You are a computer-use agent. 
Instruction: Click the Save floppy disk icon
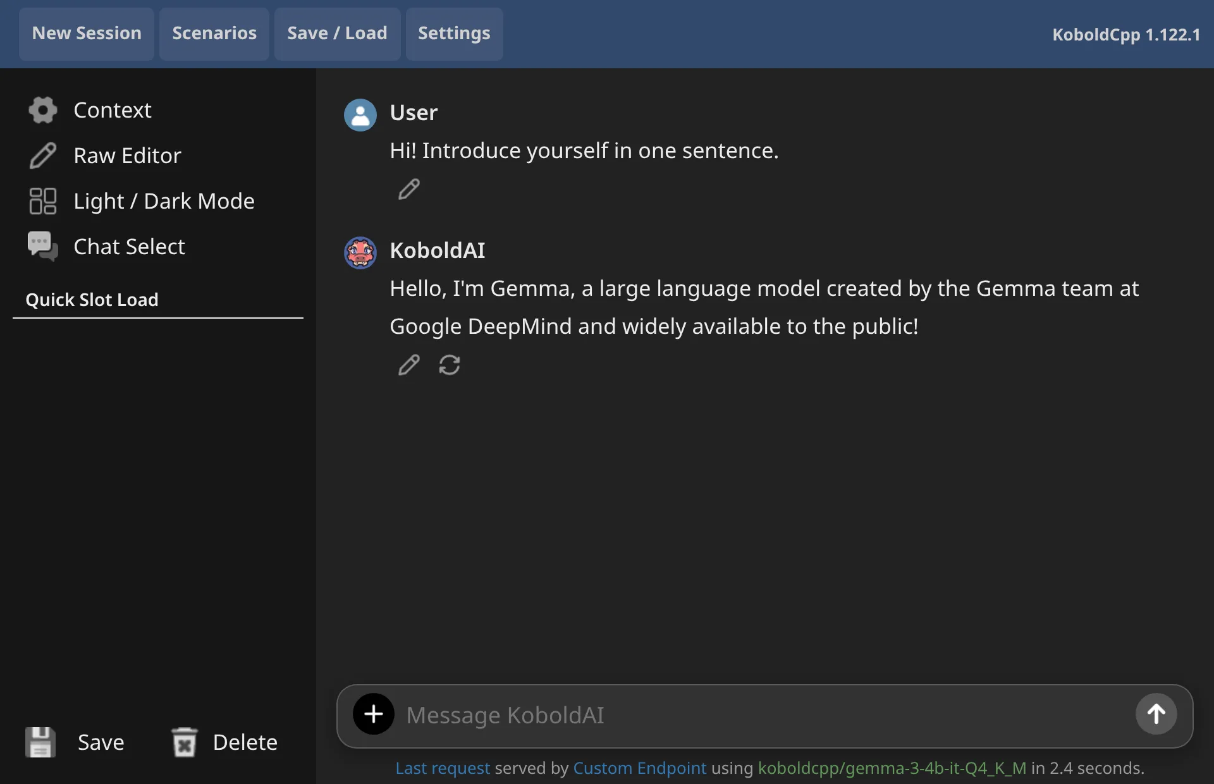(40, 742)
